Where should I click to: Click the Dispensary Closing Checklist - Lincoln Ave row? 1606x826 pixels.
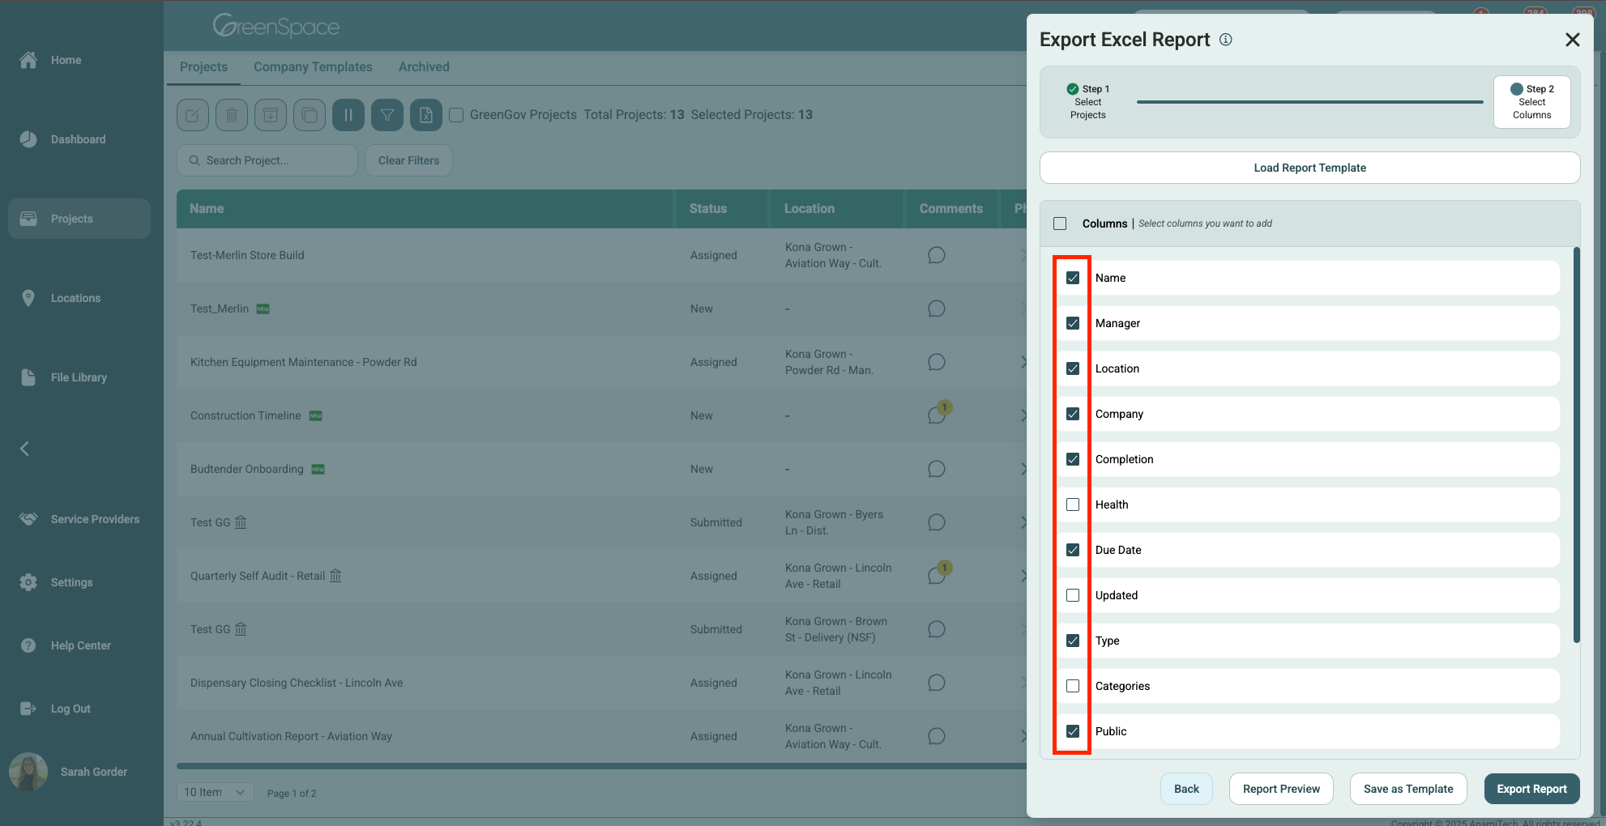601,683
